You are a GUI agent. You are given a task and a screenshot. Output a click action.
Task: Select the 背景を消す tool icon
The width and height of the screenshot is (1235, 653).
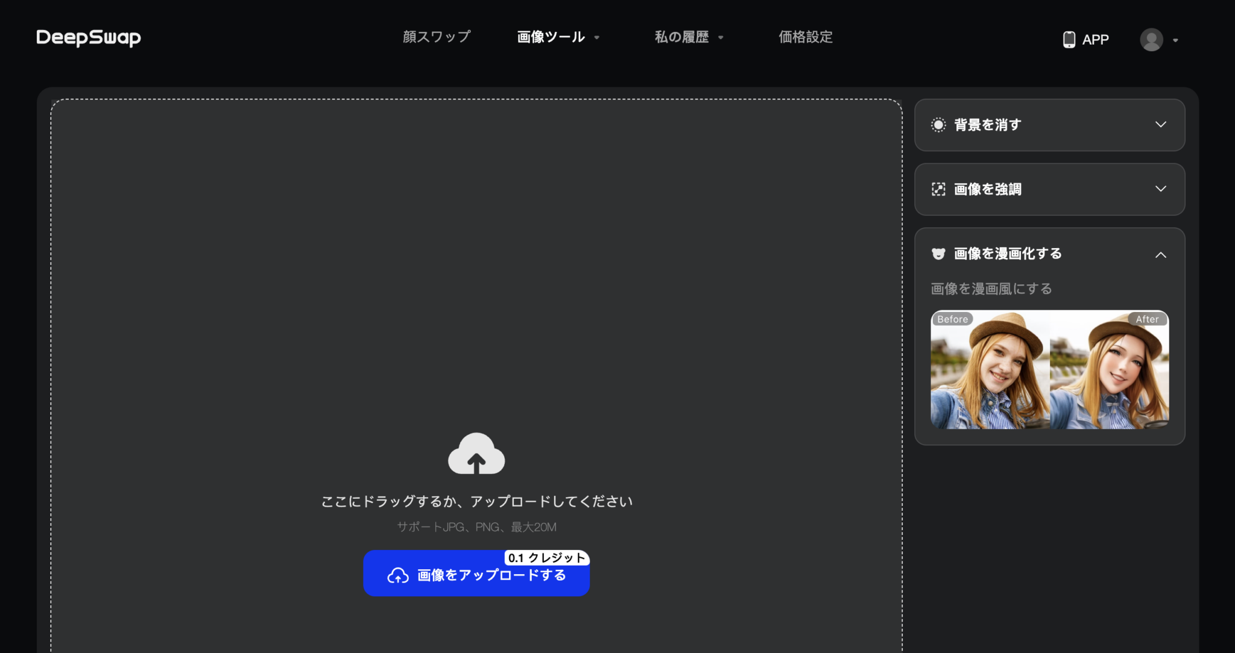(x=938, y=125)
